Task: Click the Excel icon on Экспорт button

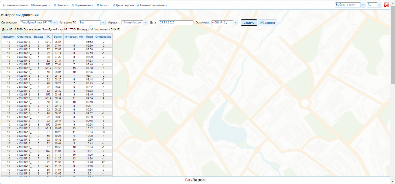Action: 262,23
